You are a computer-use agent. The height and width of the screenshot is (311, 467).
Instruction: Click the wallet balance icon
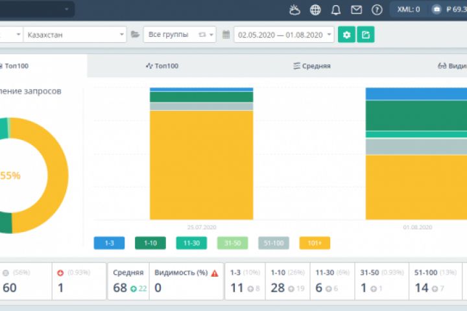(x=437, y=10)
